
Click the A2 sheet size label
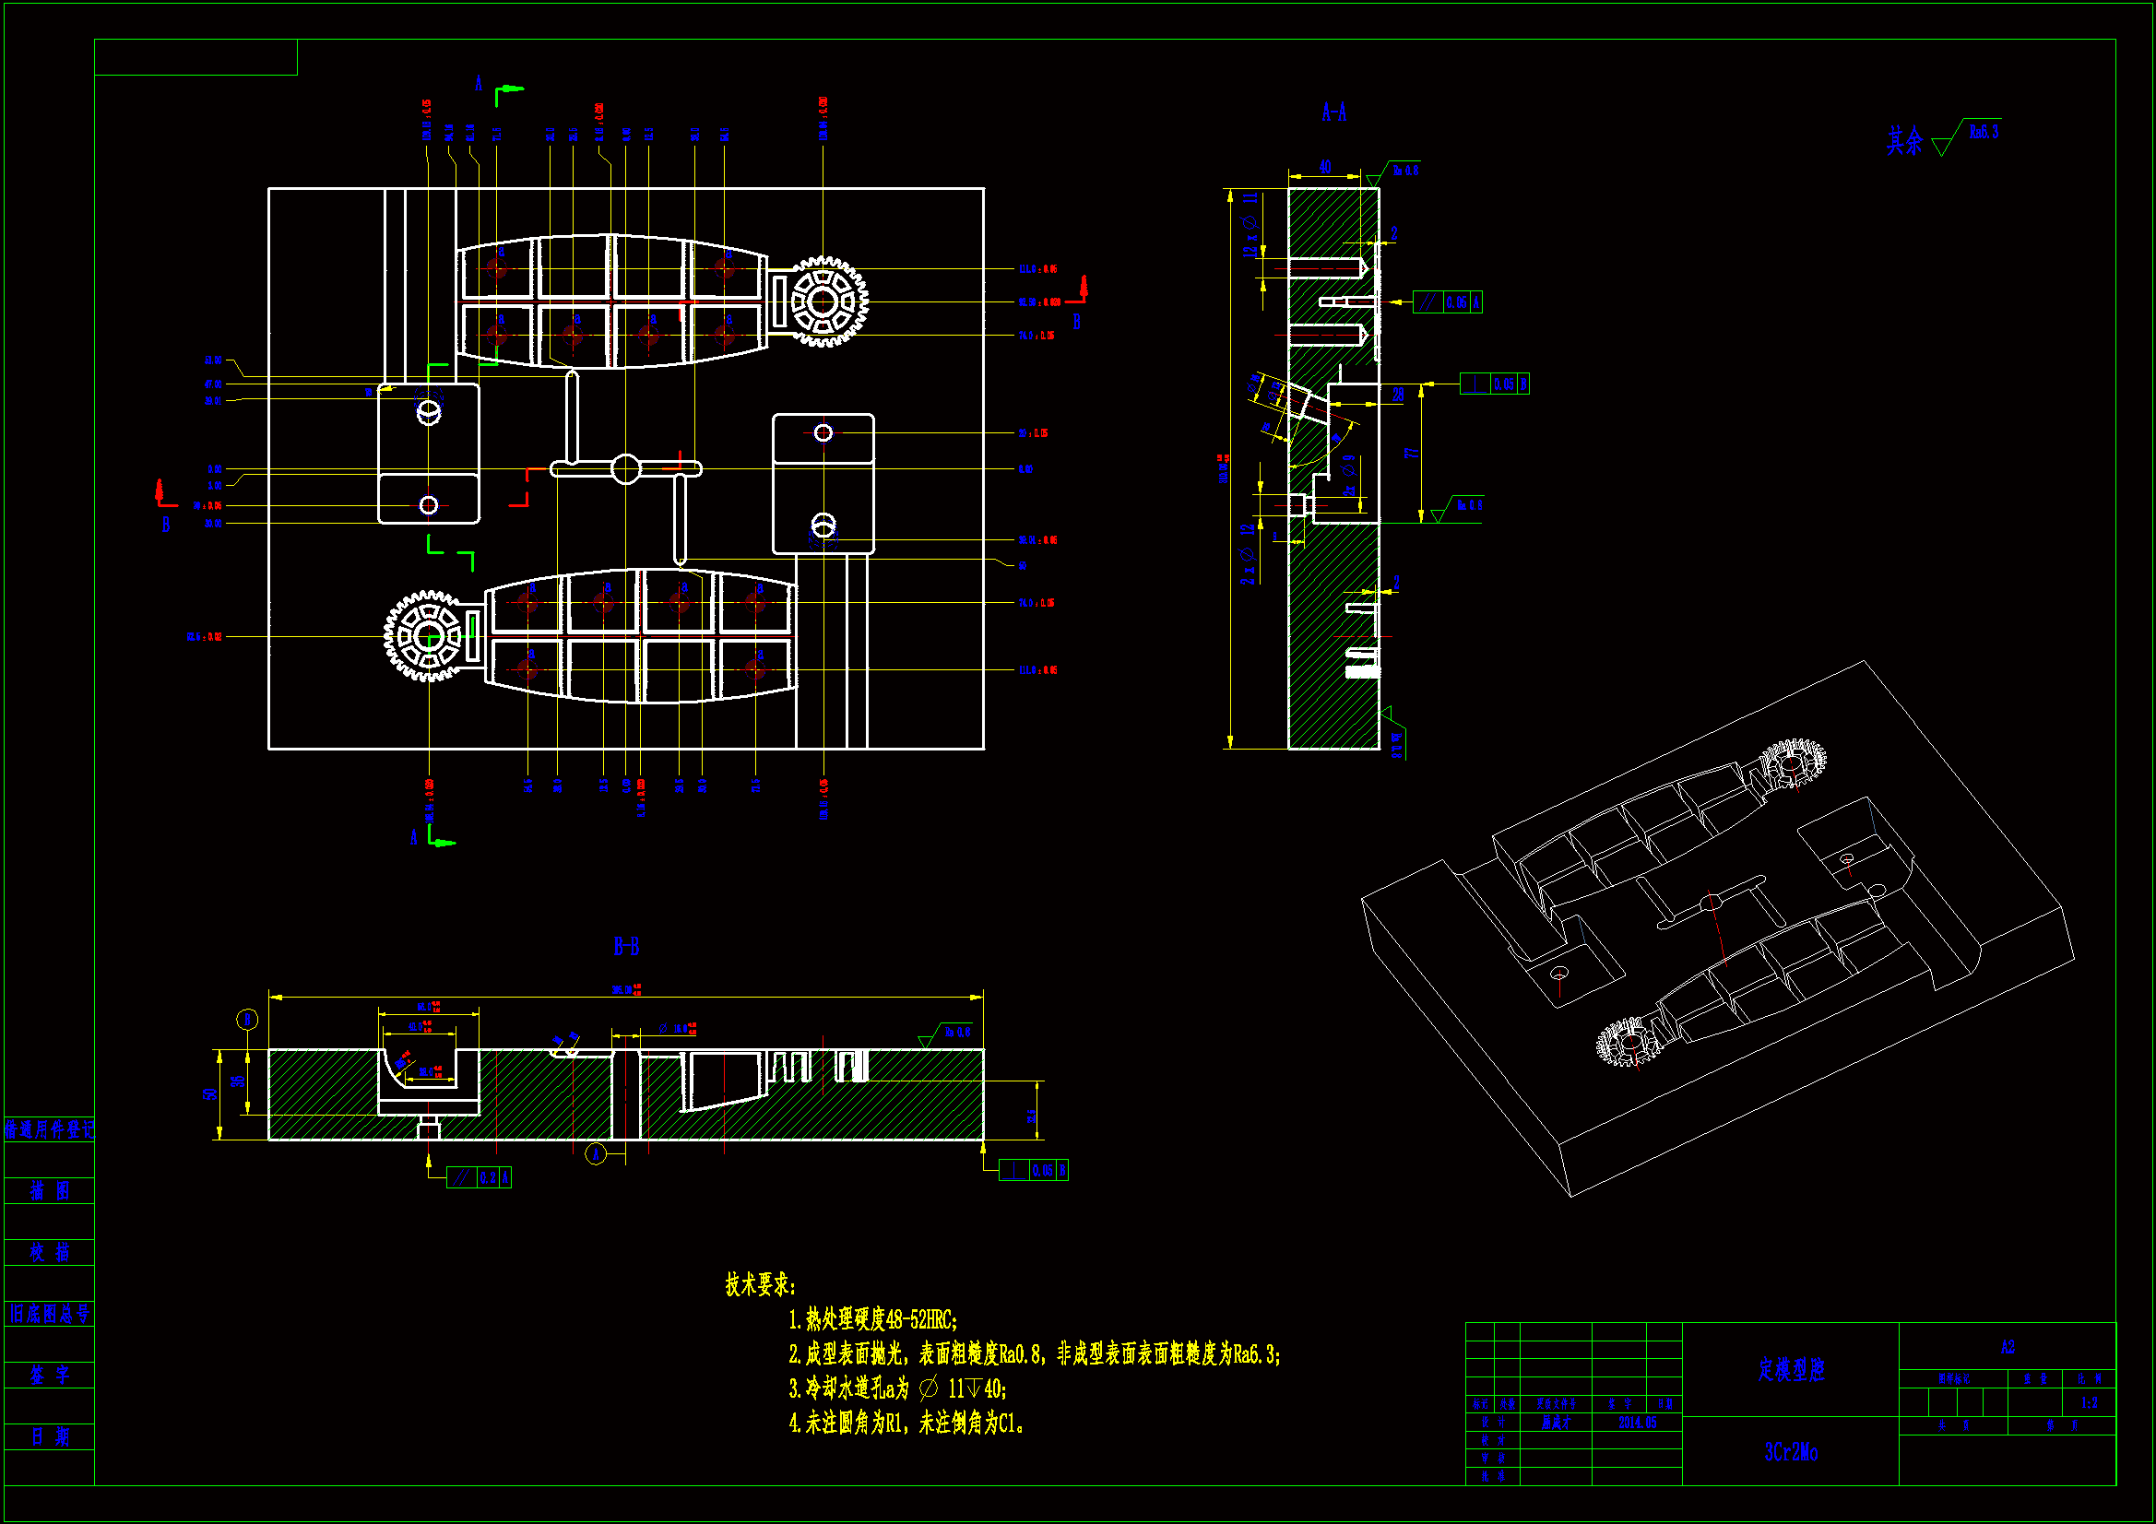click(2008, 1348)
